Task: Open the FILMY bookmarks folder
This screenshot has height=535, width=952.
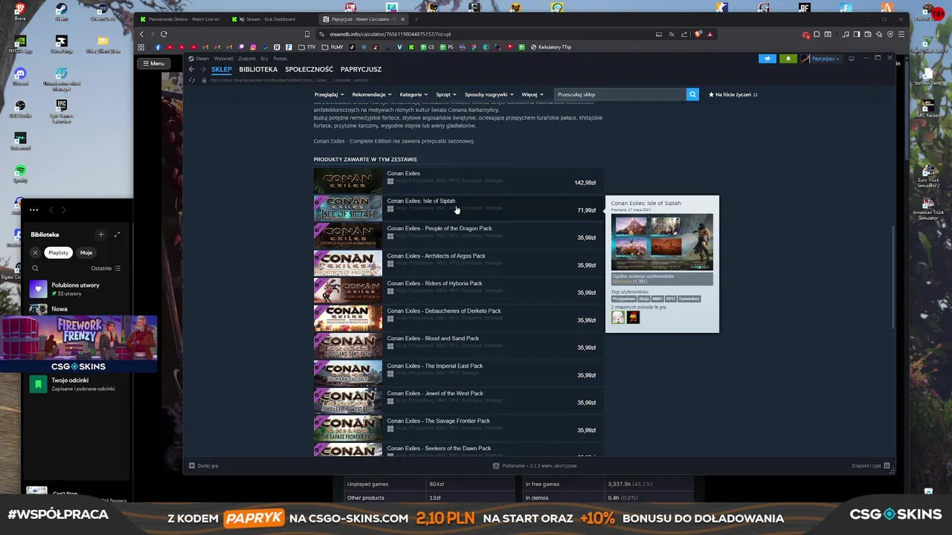Action: tap(333, 48)
